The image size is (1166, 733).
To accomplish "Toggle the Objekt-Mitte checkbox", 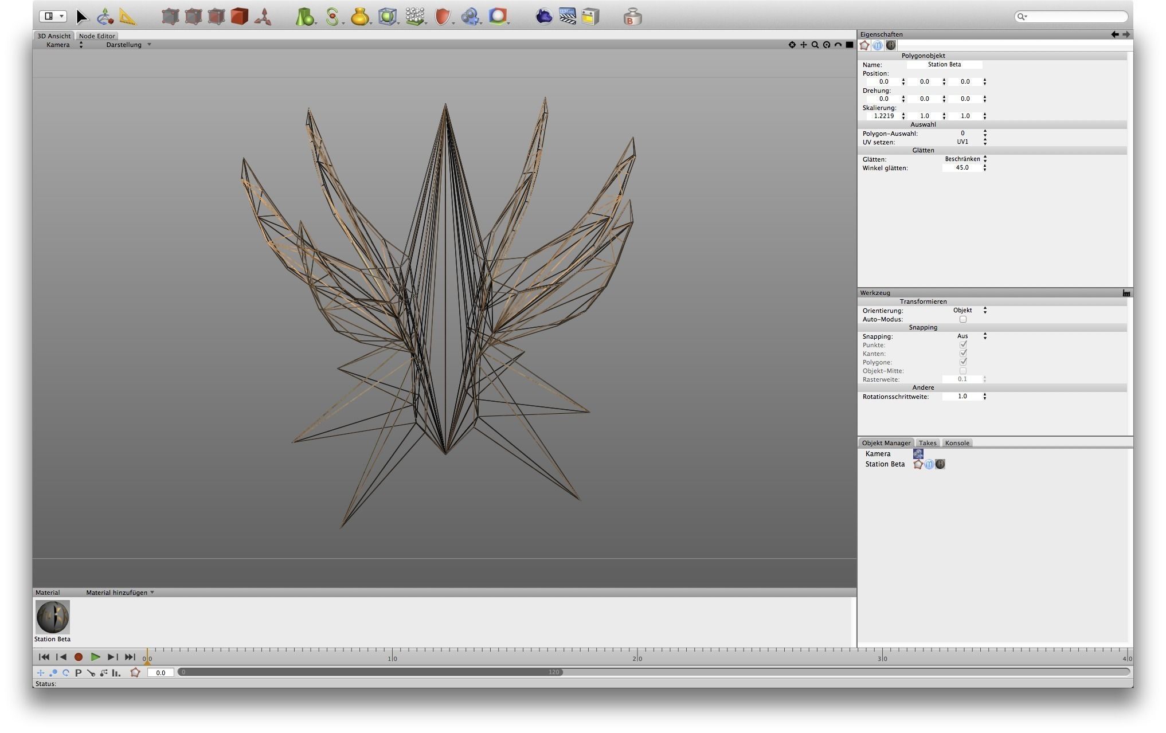I will 963,371.
